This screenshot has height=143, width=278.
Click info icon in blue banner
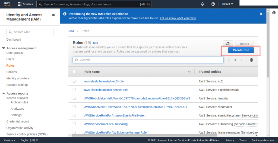coord(65,14)
